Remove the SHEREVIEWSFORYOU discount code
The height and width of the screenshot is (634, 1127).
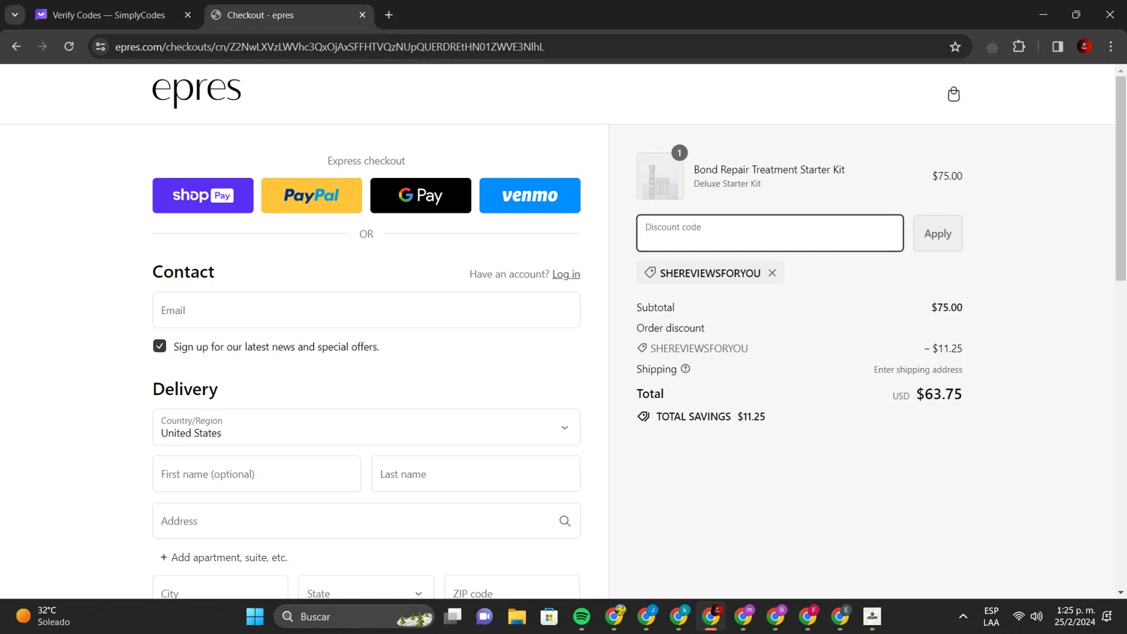tap(772, 273)
